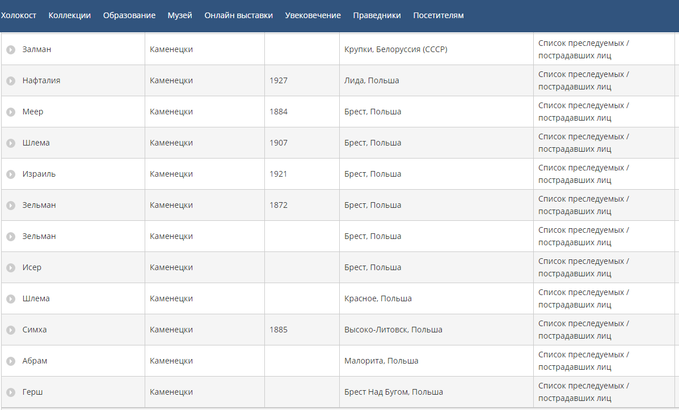Click the arrow icon next to Исер
The width and height of the screenshot is (679, 410).
coord(11,268)
